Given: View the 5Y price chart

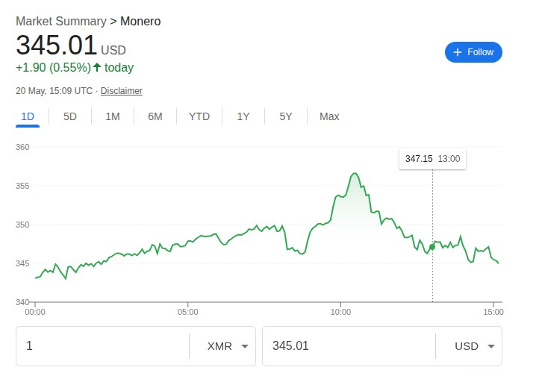Looking at the screenshot, I should (x=286, y=116).
